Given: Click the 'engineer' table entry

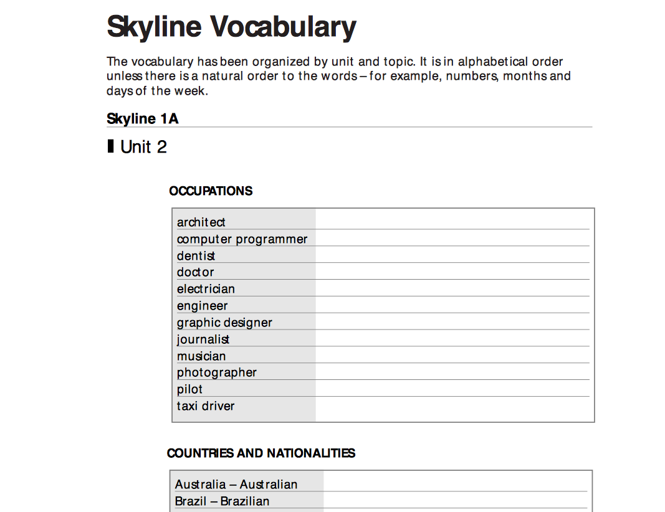Looking at the screenshot, I should 202,305.
